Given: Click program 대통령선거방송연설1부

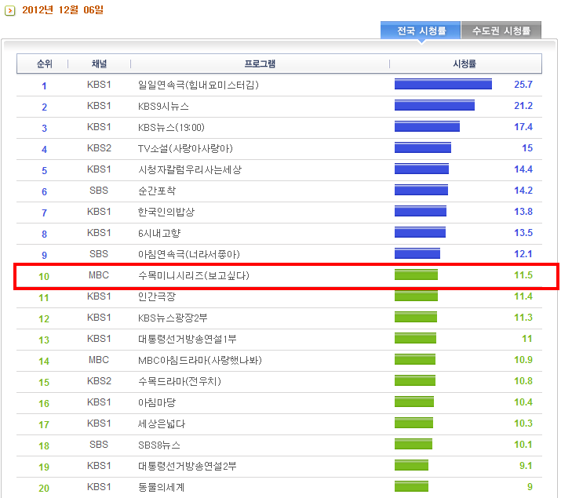Looking at the screenshot, I should 188,339.
